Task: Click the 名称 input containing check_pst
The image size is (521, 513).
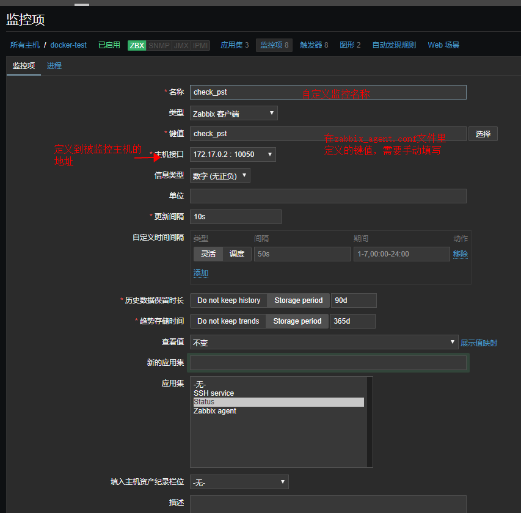Action: (x=328, y=92)
